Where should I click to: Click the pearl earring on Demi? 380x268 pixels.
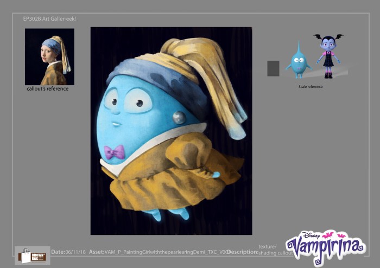click(x=179, y=117)
